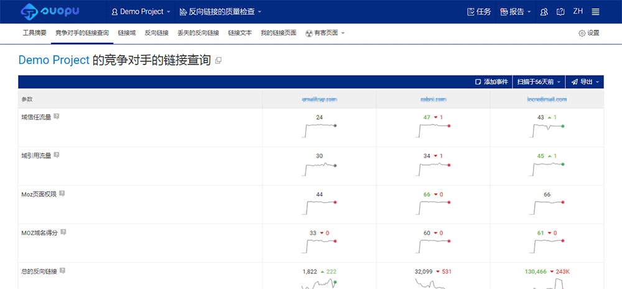Image resolution: width=622 pixels, height=289 pixels.
Task: Click the user account icon
Action: pos(544,12)
